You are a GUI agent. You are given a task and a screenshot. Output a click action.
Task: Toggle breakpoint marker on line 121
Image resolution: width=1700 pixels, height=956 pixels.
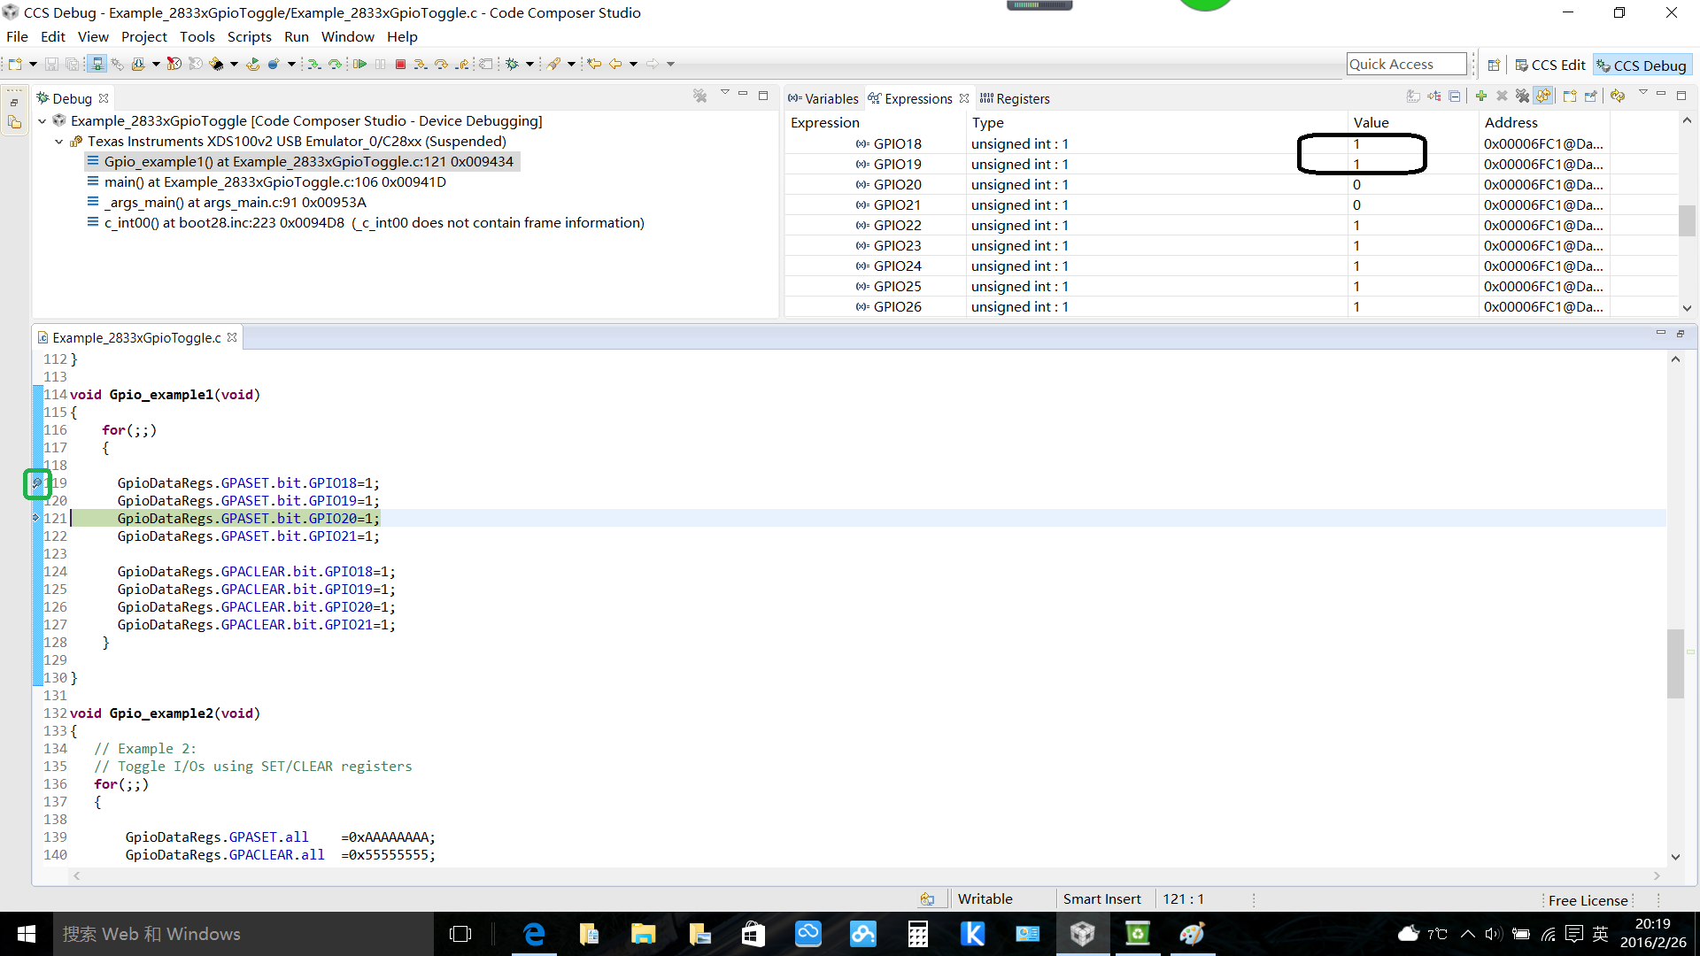pos(36,518)
